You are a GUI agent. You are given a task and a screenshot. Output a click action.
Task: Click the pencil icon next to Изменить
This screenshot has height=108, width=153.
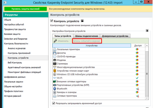coord(55,41)
